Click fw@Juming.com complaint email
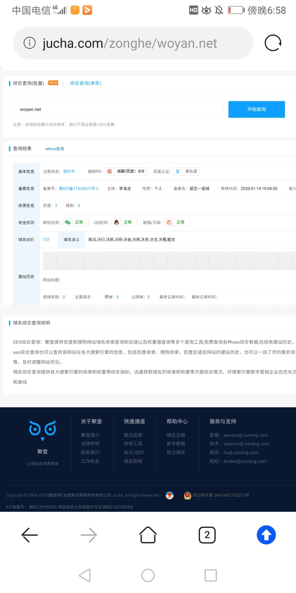Screen dimensions: 296x593 [x=241, y=452]
